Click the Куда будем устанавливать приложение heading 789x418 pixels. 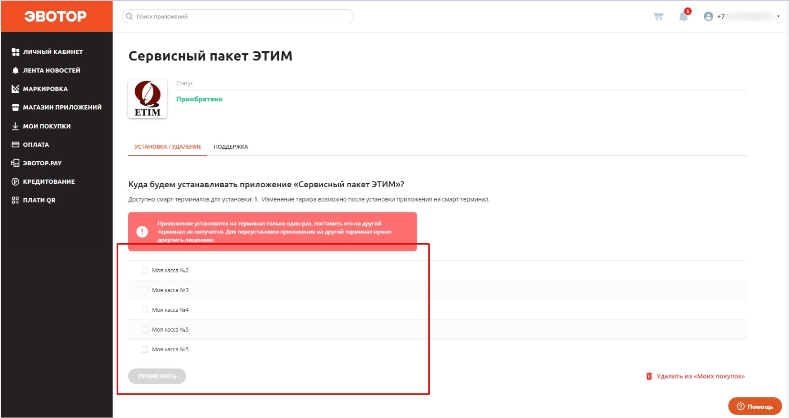(266, 185)
